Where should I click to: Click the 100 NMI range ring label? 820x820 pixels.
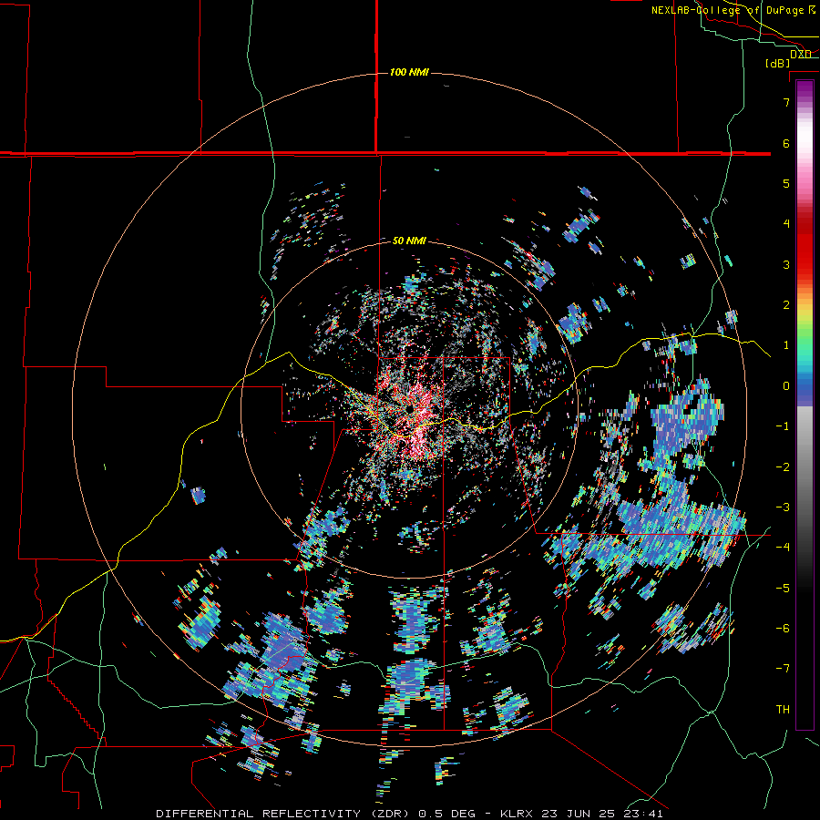point(409,72)
